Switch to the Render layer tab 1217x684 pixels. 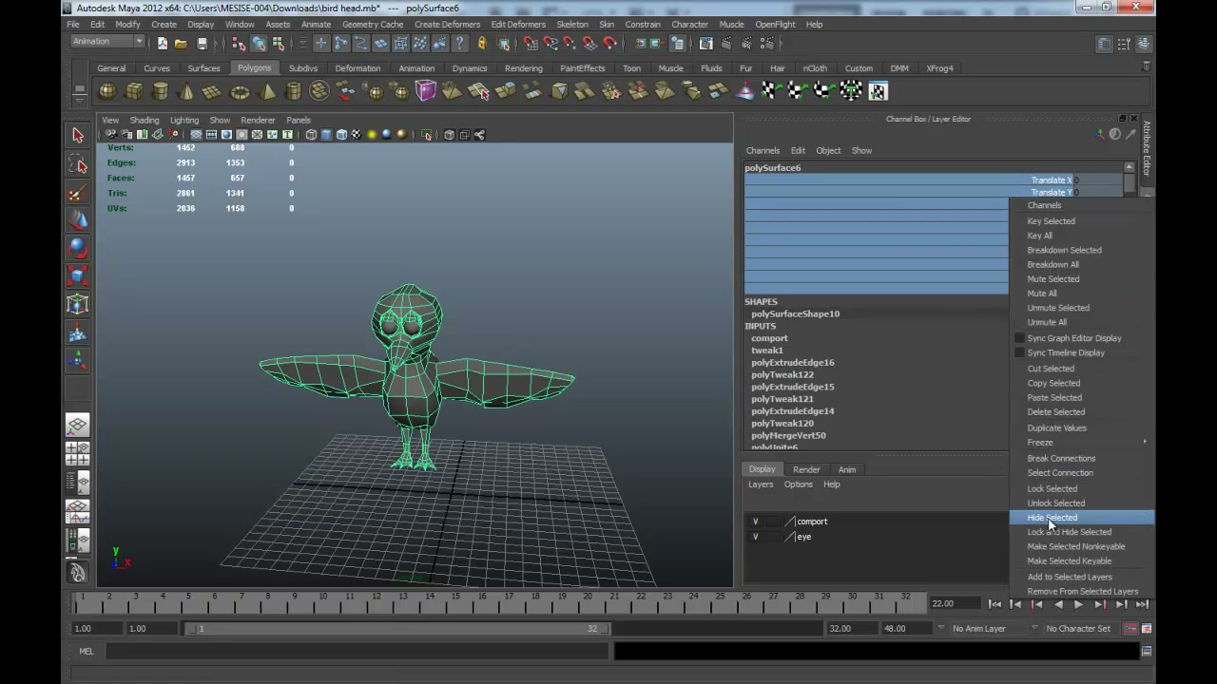click(x=806, y=469)
